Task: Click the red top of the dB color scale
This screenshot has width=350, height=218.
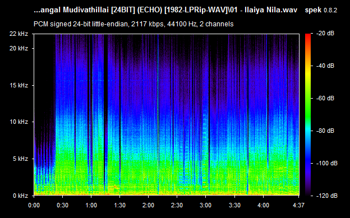Action: pyautogui.click(x=308, y=35)
